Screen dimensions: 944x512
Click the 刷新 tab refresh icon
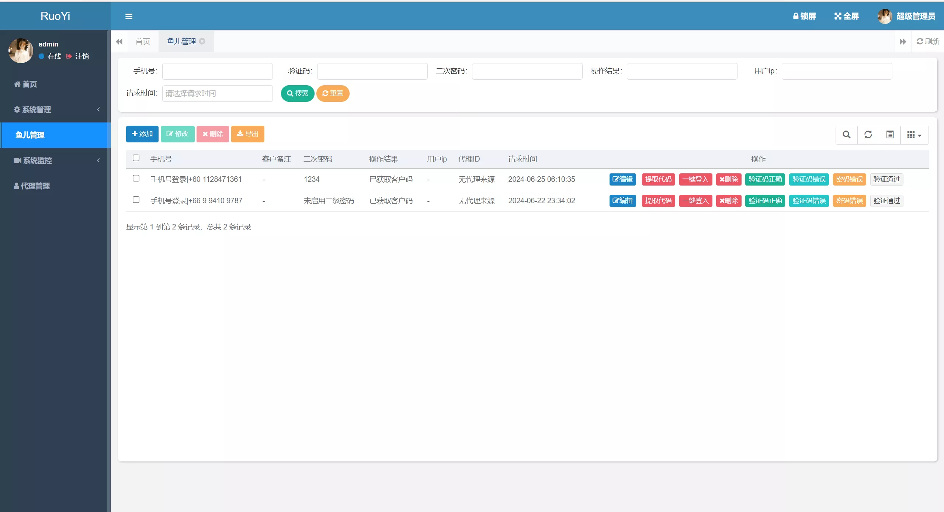tap(927, 41)
